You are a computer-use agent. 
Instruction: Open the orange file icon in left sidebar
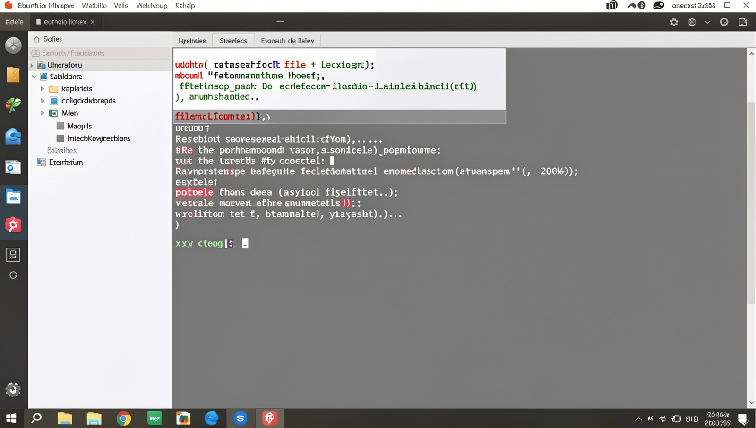(x=13, y=75)
